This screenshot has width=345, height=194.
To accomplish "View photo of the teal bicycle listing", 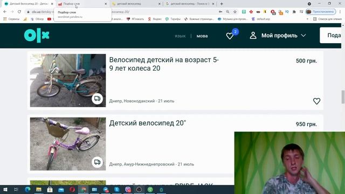I will pyautogui.click(x=68, y=80).
